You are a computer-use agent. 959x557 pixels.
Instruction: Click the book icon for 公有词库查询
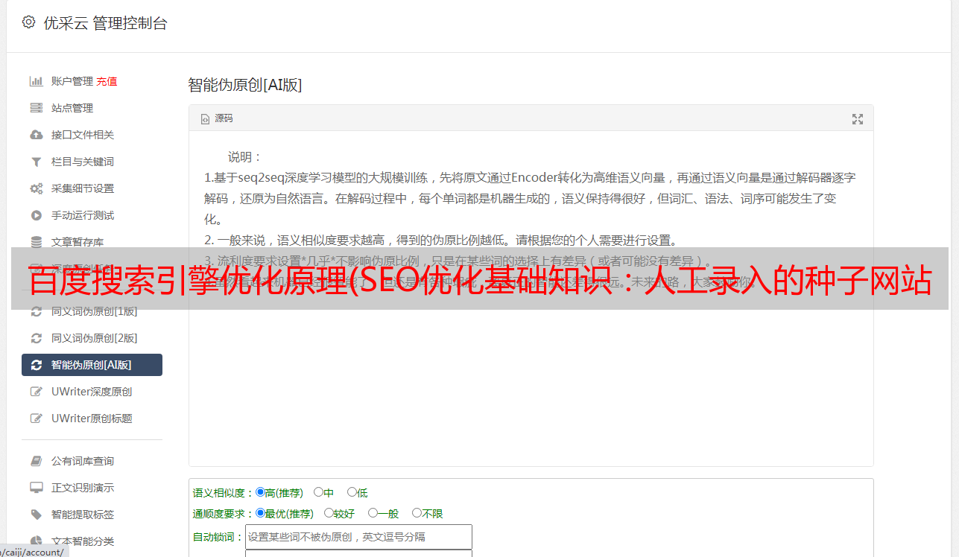[36, 461]
